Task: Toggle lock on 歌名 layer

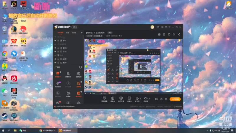Action: click(58, 40)
